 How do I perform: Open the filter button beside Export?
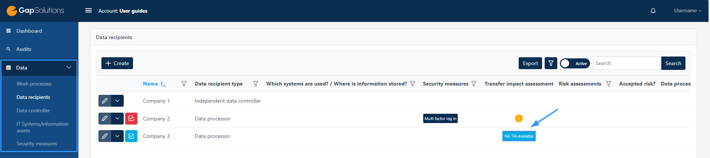[x=551, y=63]
